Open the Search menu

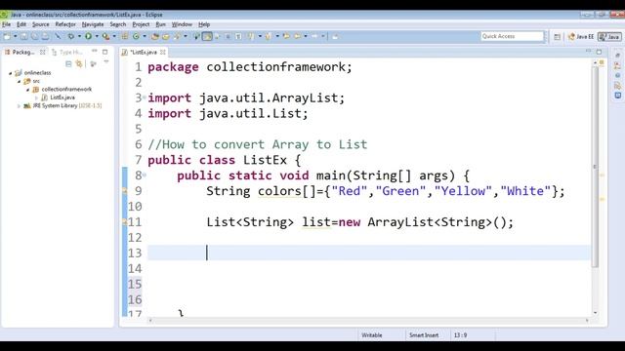point(118,24)
